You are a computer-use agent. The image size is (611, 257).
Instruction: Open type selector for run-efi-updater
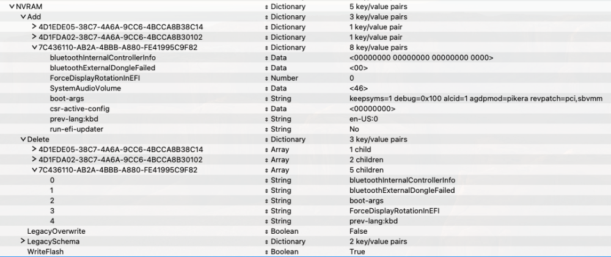coord(266,129)
